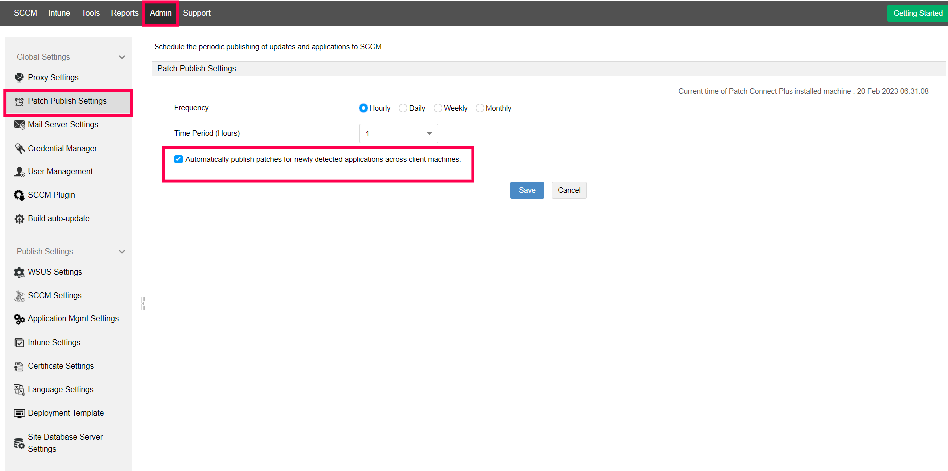Open the Reports menu
The width and height of the screenshot is (948, 471).
click(x=124, y=13)
